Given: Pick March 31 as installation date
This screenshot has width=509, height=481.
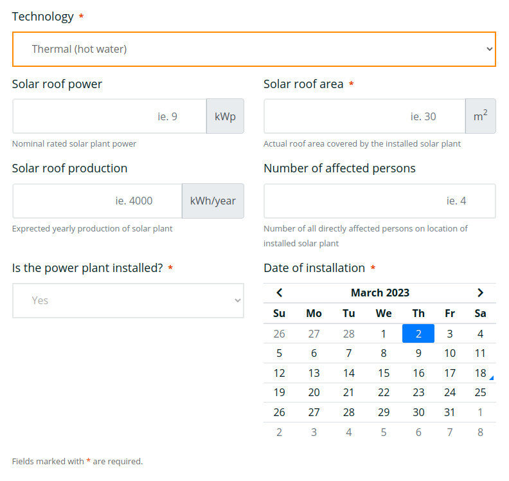Looking at the screenshot, I should 450,412.
